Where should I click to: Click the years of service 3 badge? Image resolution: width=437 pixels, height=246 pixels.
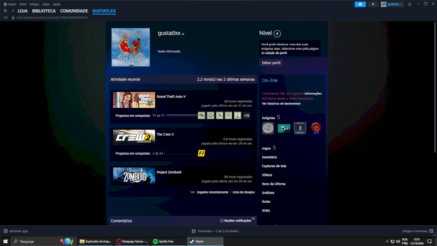[300, 128]
